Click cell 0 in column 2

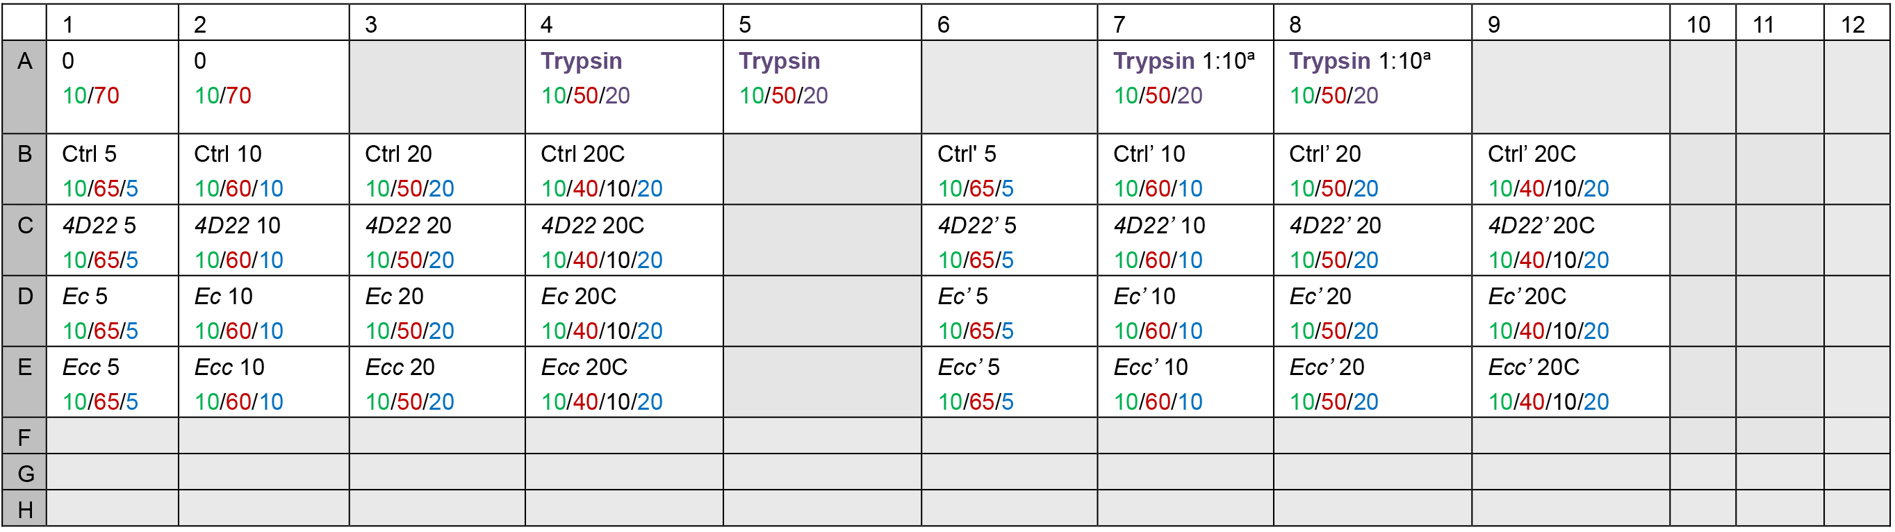(263, 87)
